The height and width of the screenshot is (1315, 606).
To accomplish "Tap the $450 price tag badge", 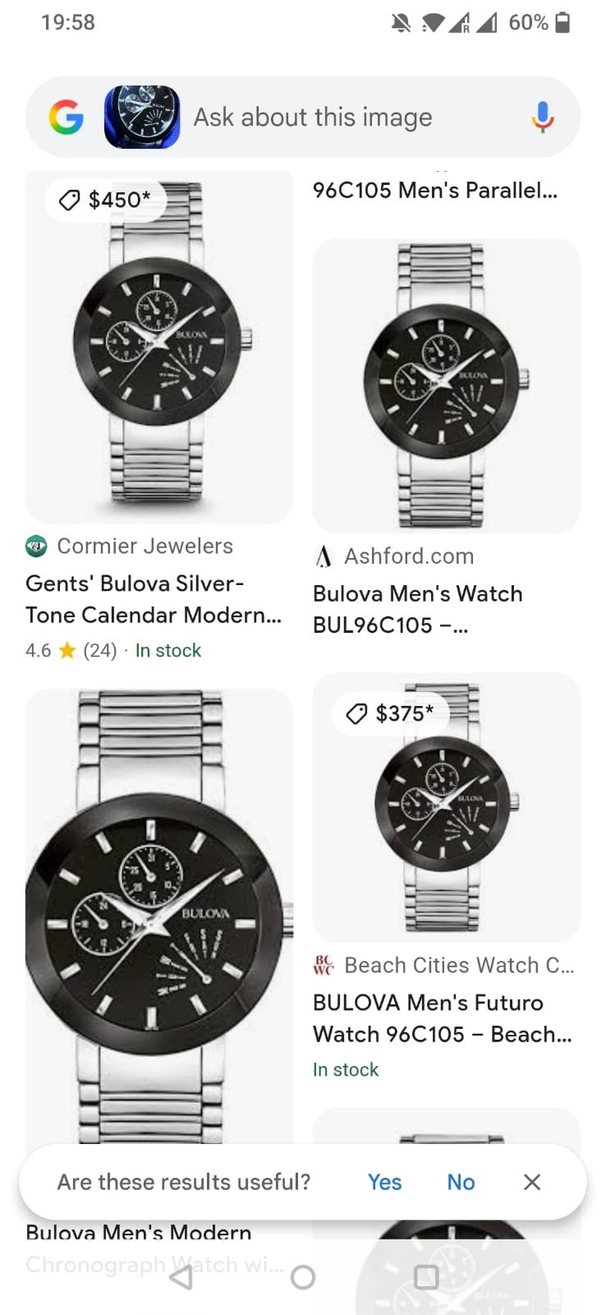I will click(105, 200).
